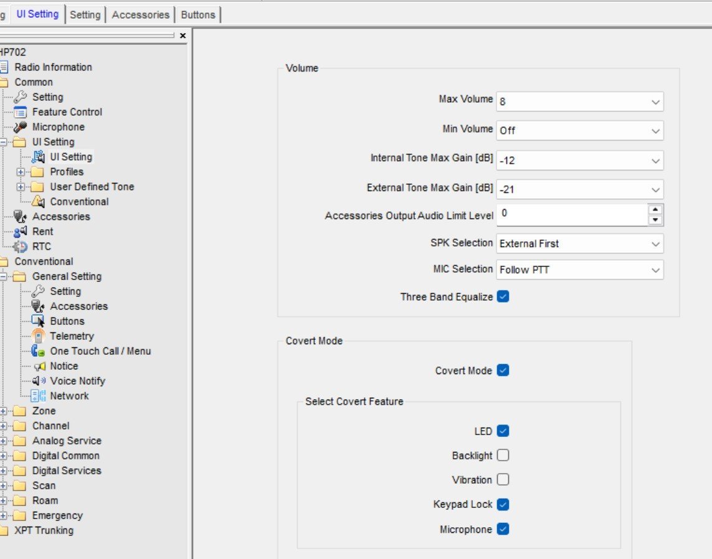Open the Voice Notify speaker icon
The image size is (712, 559).
(x=39, y=381)
